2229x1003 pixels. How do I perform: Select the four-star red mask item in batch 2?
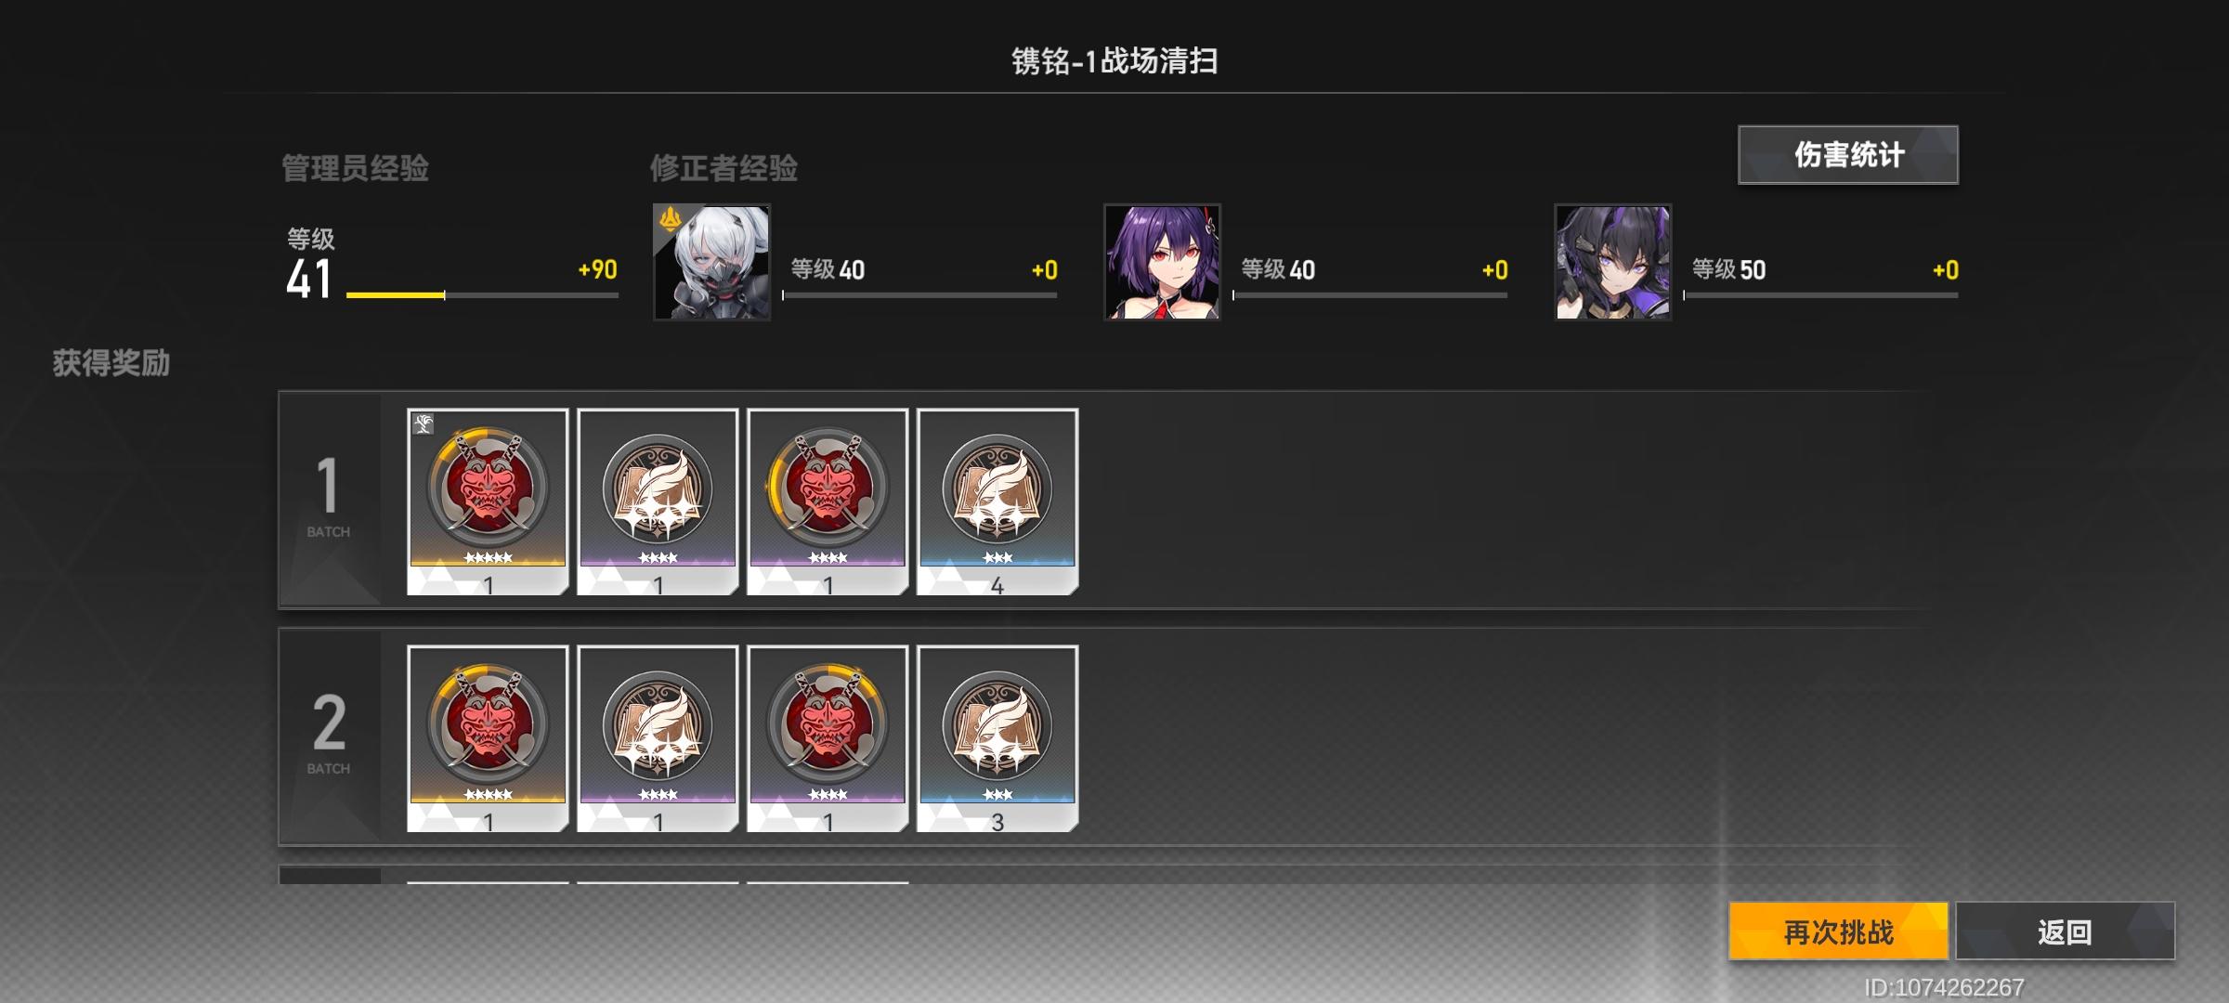828,738
